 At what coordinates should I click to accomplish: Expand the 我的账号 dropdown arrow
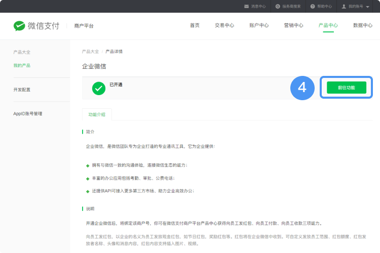point(368,7)
